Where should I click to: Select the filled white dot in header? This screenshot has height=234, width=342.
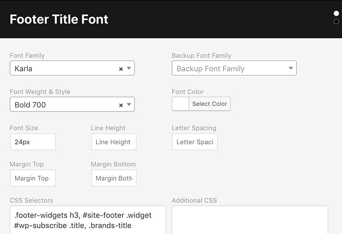click(336, 14)
